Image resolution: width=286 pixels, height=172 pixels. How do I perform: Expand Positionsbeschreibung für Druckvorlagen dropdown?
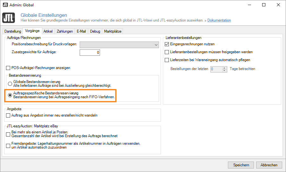(x=156, y=45)
